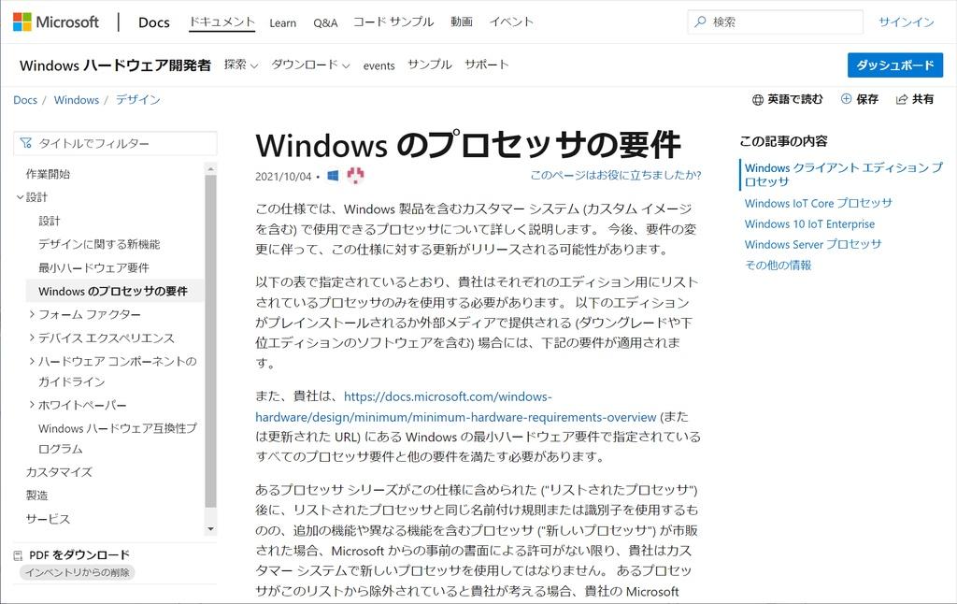
Task: Select 最小ハードウェア要件 in sidebar
Action: tap(93, 267)
